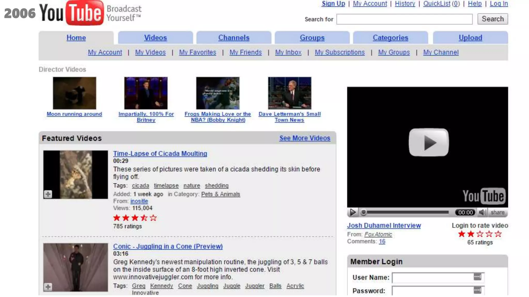Open My Subscriptions in the sub-navigation

click(x=340, y=52)
